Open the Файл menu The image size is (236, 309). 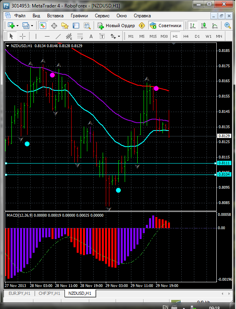point(20,16)
